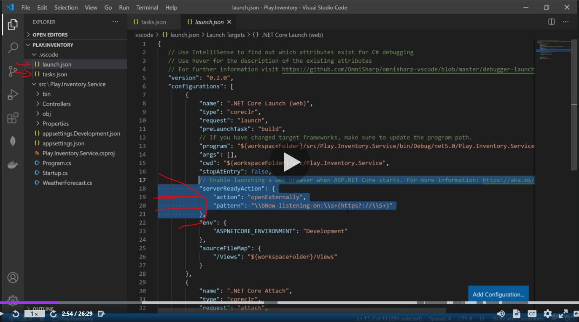Click the Add Configuration... button
This screenshot has width=579, height=322.
498,294
